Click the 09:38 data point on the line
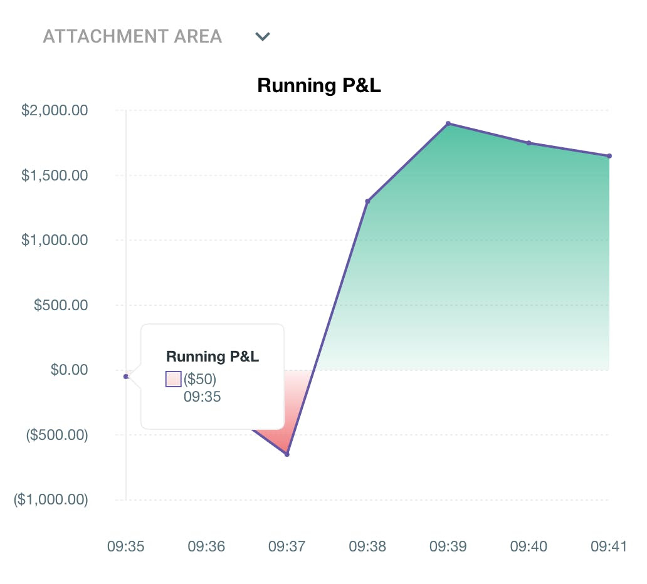Screen dimensions: 647x584 tap(368, 201)
